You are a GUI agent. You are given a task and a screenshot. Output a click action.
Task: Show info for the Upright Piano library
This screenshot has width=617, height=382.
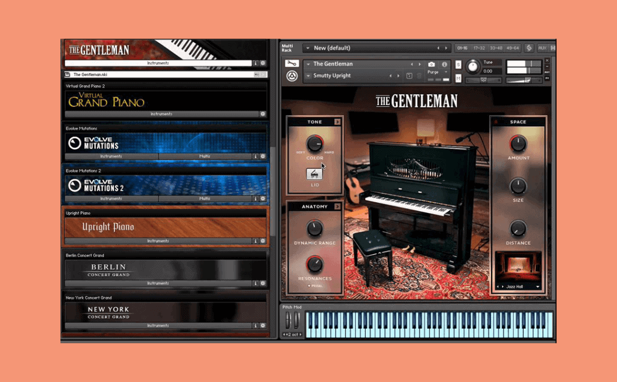[255, 241]
